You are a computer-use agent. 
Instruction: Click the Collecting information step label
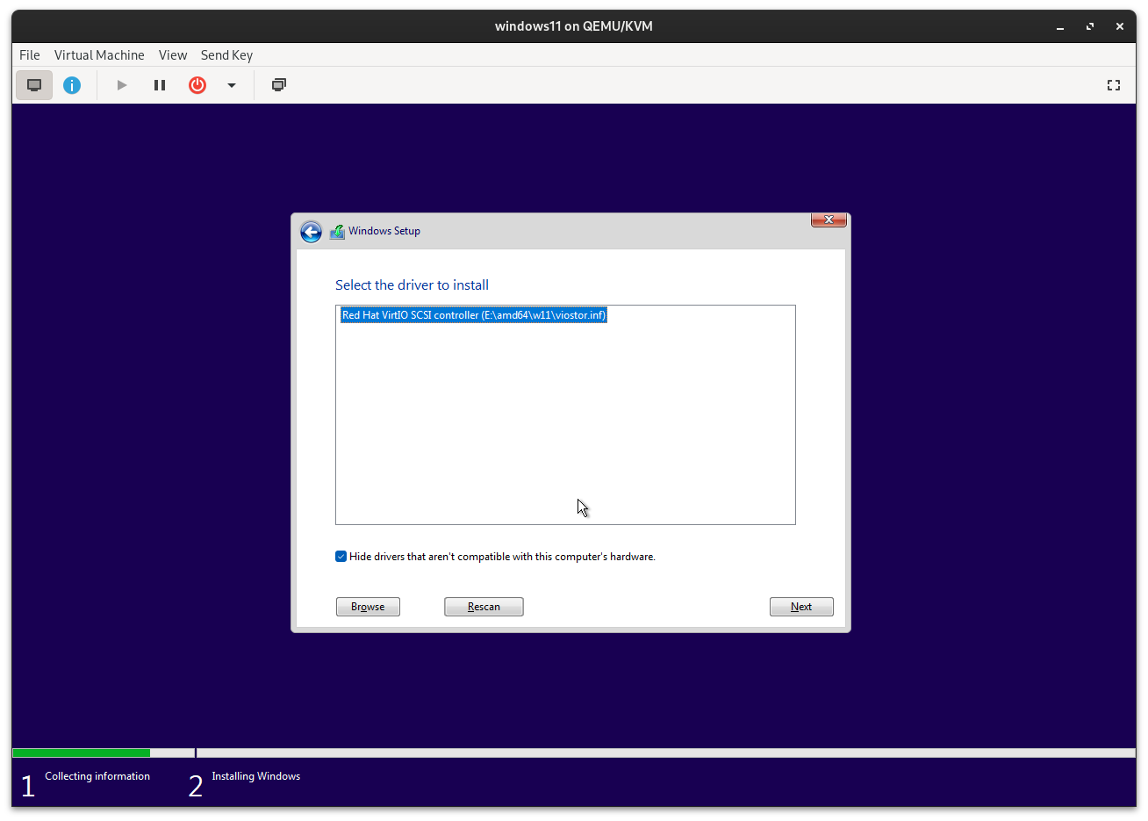pos(97,776)
